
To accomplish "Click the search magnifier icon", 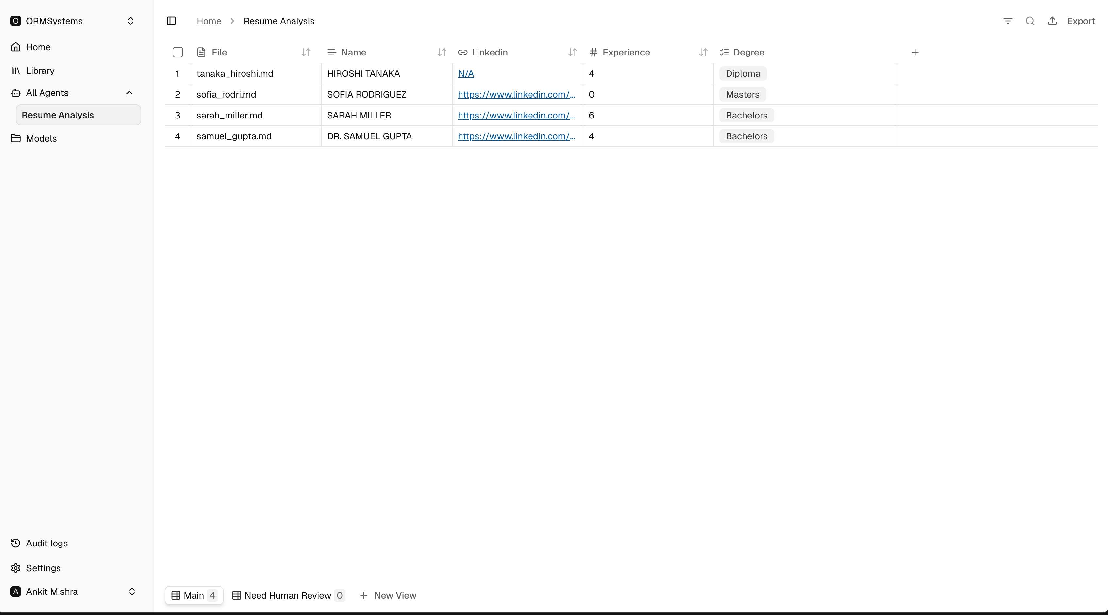I will pyautogui.click(x=1030, y=21).
